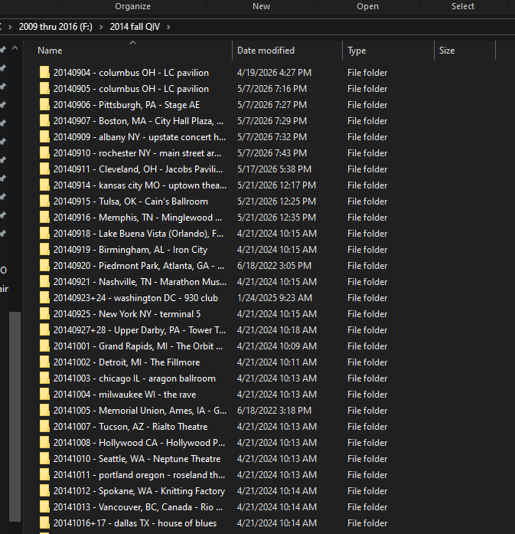
Task: Click folder icon for 20141003 chicago IL
Action: [x=44, y=378]
